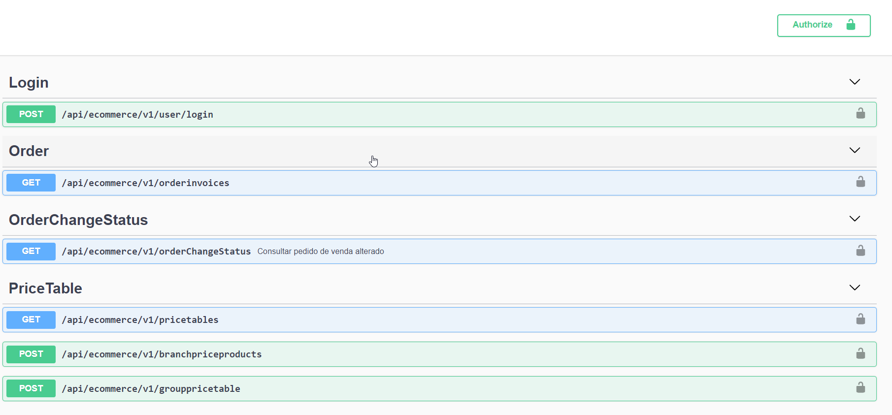The height and width of the screenshot is (415, 892).
Task: Collapse the PriceTable section chevron
Action: coord(855,287)
